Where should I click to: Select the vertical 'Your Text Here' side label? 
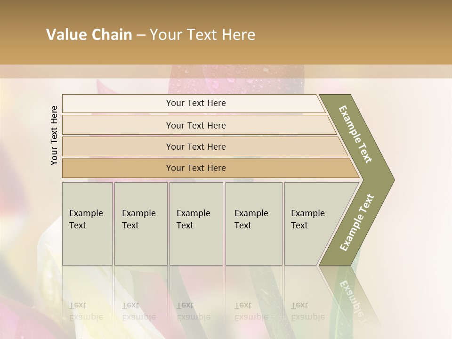(54, 135)
